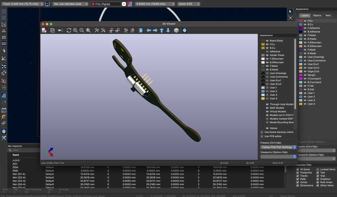Refresh the 3D view with redraw icon
The image size is (337, 197).
point(69,30)
